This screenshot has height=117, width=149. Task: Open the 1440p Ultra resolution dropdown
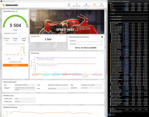(x=86, y=44)
